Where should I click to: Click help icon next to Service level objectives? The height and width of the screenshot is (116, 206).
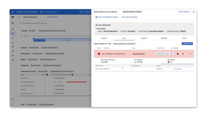point(72,75)
